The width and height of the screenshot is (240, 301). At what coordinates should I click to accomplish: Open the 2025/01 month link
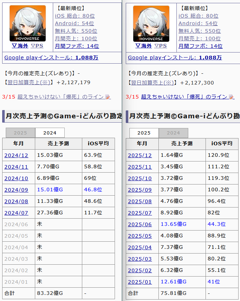pos(140,282)
